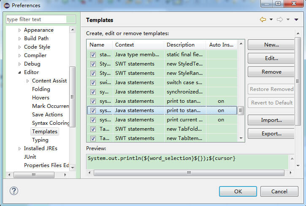Collapse the Editor tree node
The height and width of the screenshot is (206, 306).
(19, 72)
